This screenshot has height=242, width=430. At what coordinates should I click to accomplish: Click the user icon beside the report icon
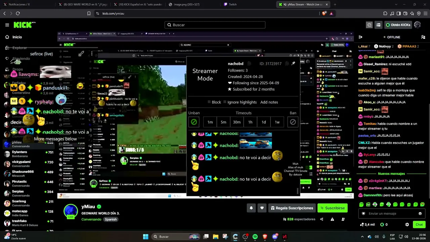(x=343, y=219)
